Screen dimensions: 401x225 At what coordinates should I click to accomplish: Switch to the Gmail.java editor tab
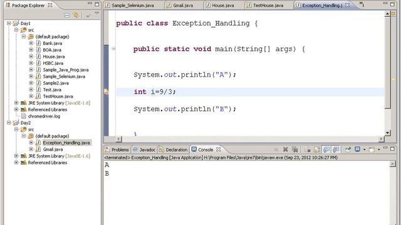point(182,5)
